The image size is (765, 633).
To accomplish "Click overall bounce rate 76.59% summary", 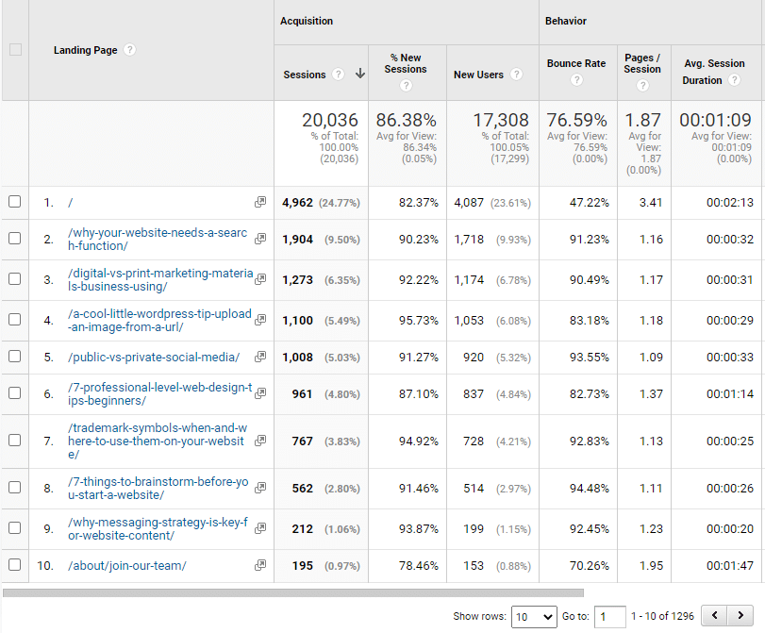I will 576,120.
